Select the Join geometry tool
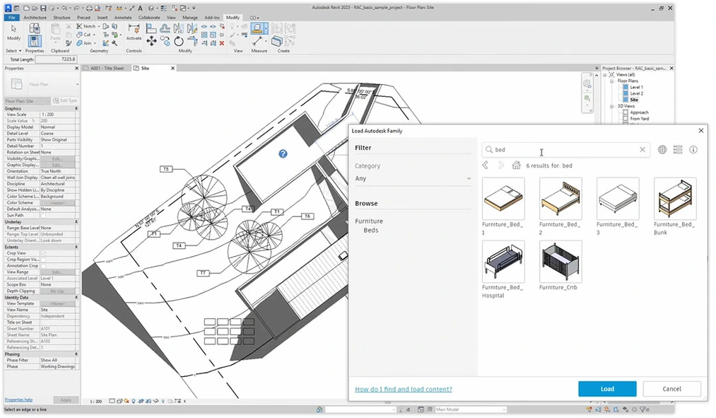This screenshot has width=716, height=418. pyautogui.click(x=86, y=43)
